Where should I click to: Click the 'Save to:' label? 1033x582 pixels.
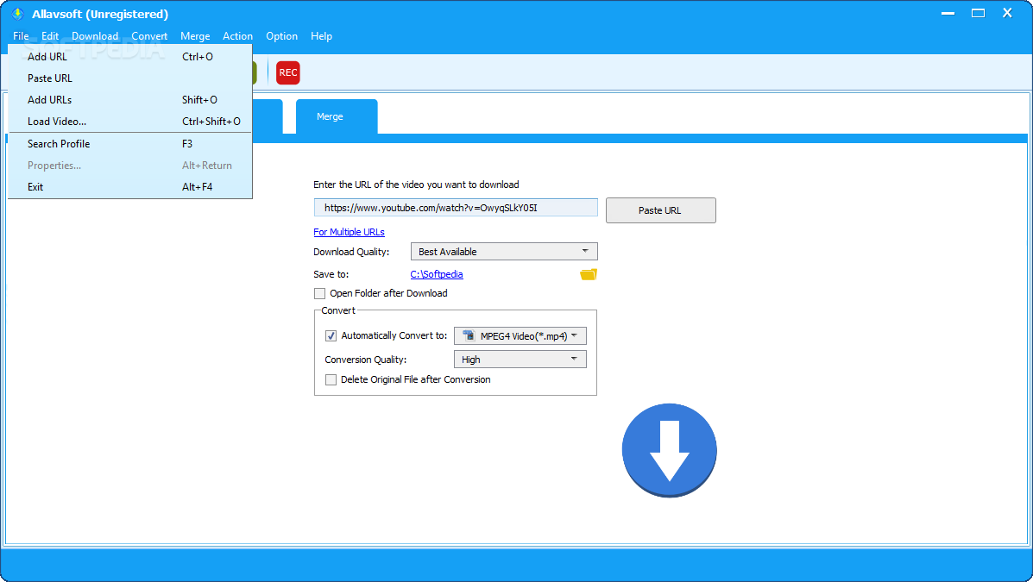click(331, 274)
